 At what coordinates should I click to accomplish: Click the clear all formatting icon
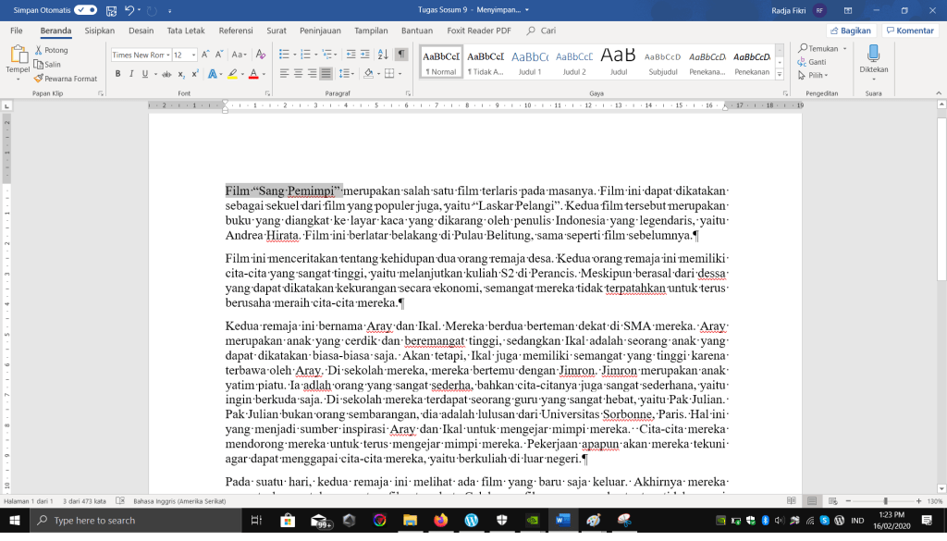pos(262,55)
